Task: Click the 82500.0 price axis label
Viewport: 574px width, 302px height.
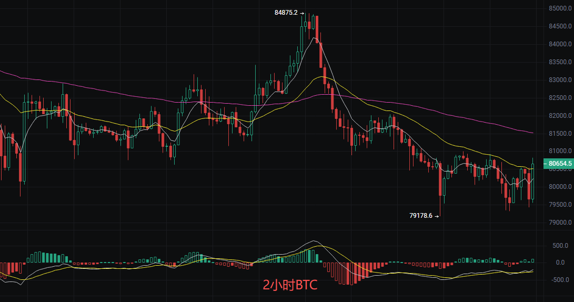Action: coord(560,98)
